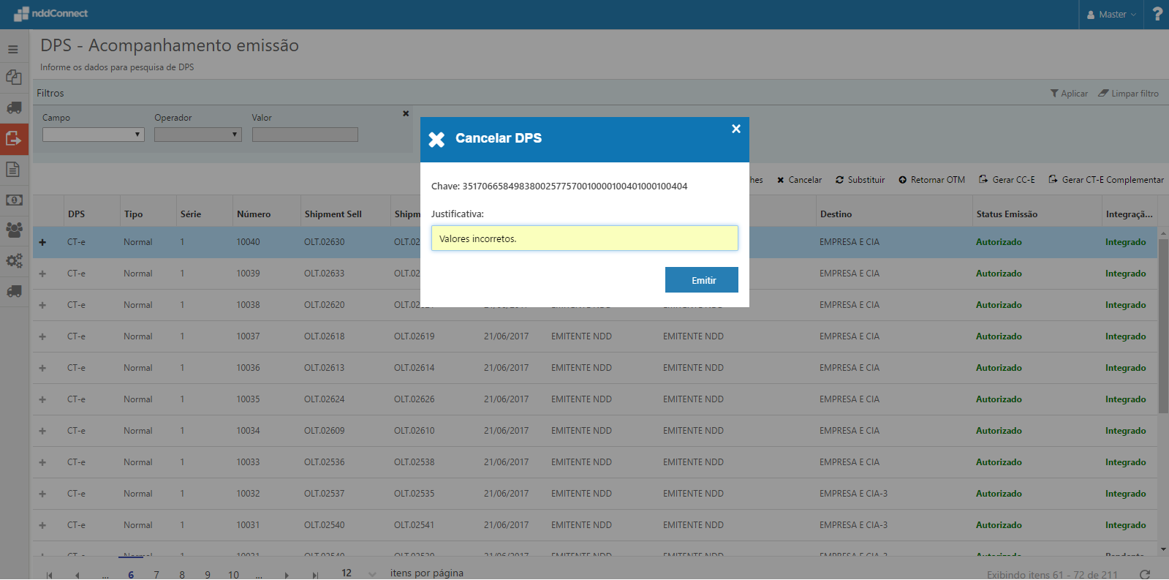Click the nddConnect logo
The width and height of the screenshot is (1169, 580).
tap(50, 14)
